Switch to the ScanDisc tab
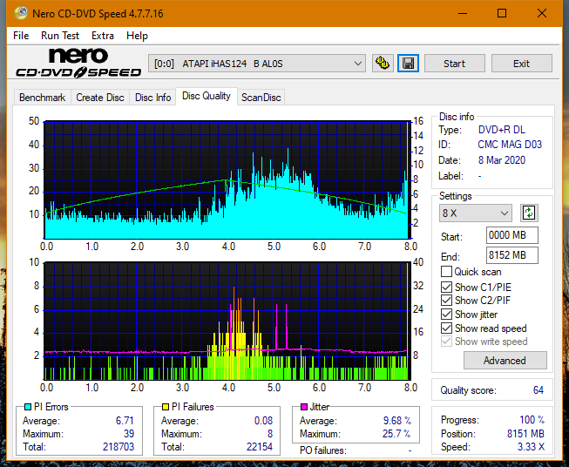The width and height of the screenshot is (569, 467). coord(261,98)
